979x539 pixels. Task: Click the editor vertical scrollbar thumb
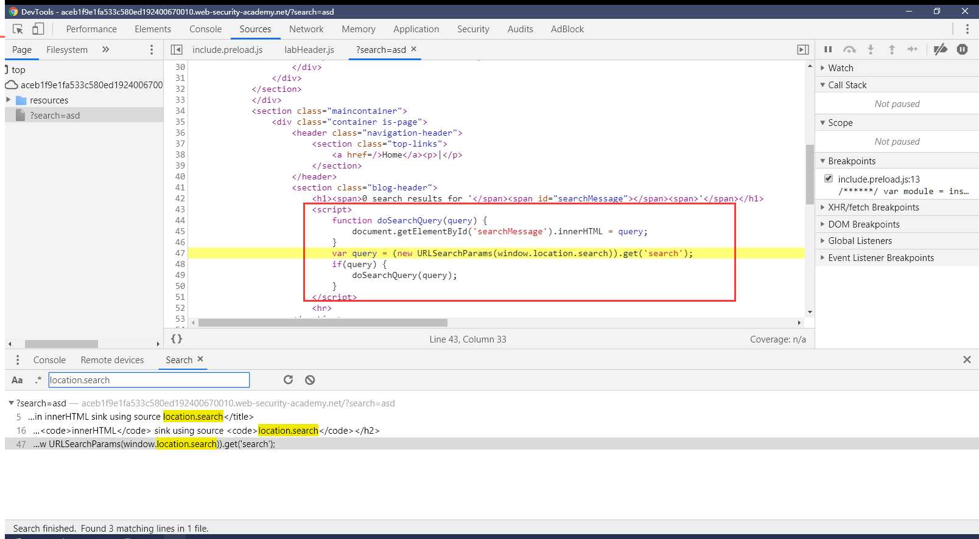click(x=809, y=175)
